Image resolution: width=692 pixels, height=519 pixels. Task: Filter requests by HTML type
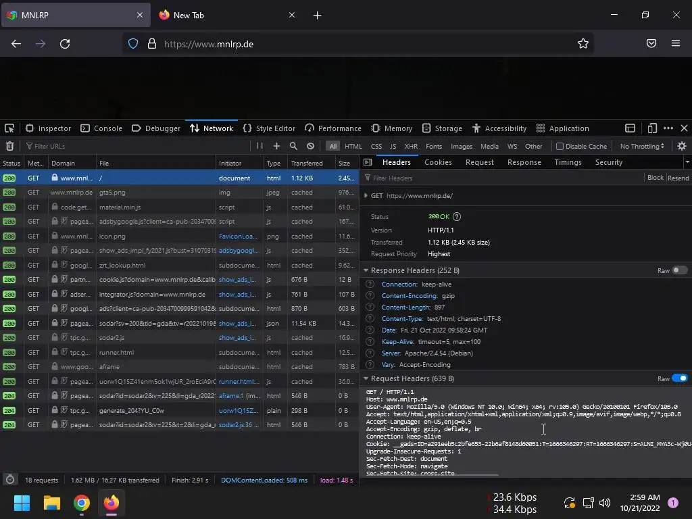(x=353, y=146)
